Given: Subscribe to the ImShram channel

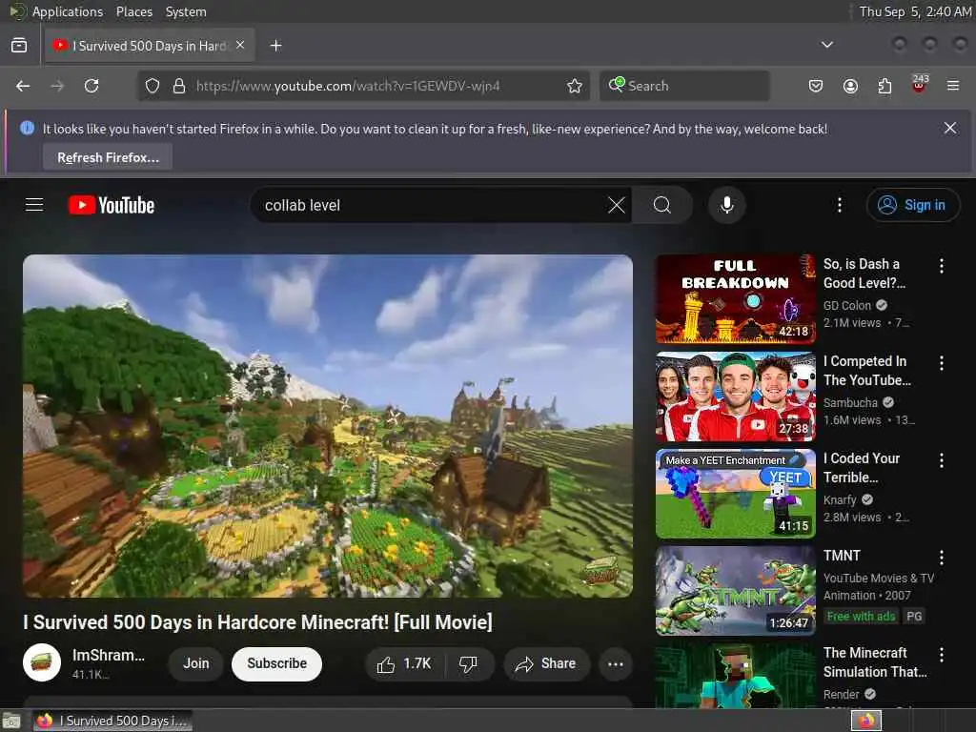Looking at the screenshot, I should click(276, 664).
